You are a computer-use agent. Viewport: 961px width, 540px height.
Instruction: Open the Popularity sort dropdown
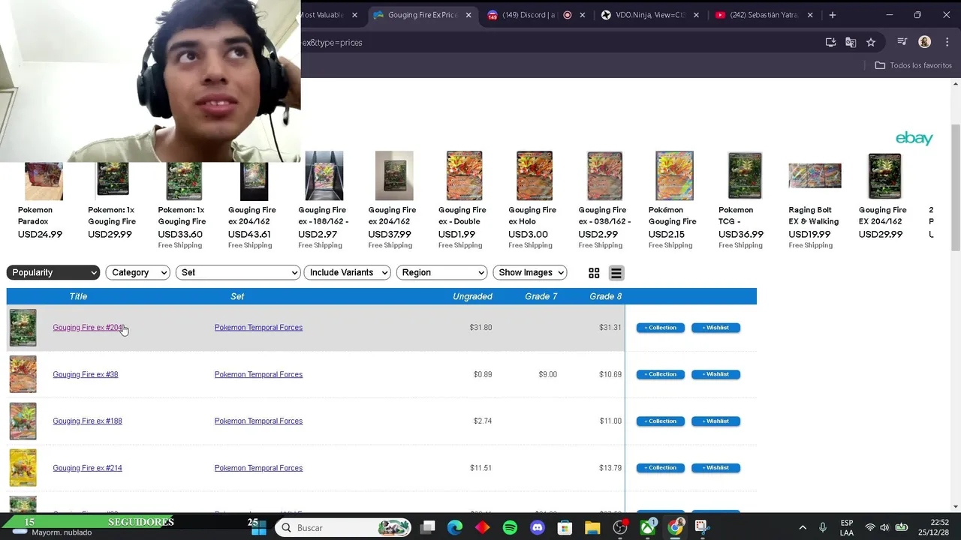53,272
